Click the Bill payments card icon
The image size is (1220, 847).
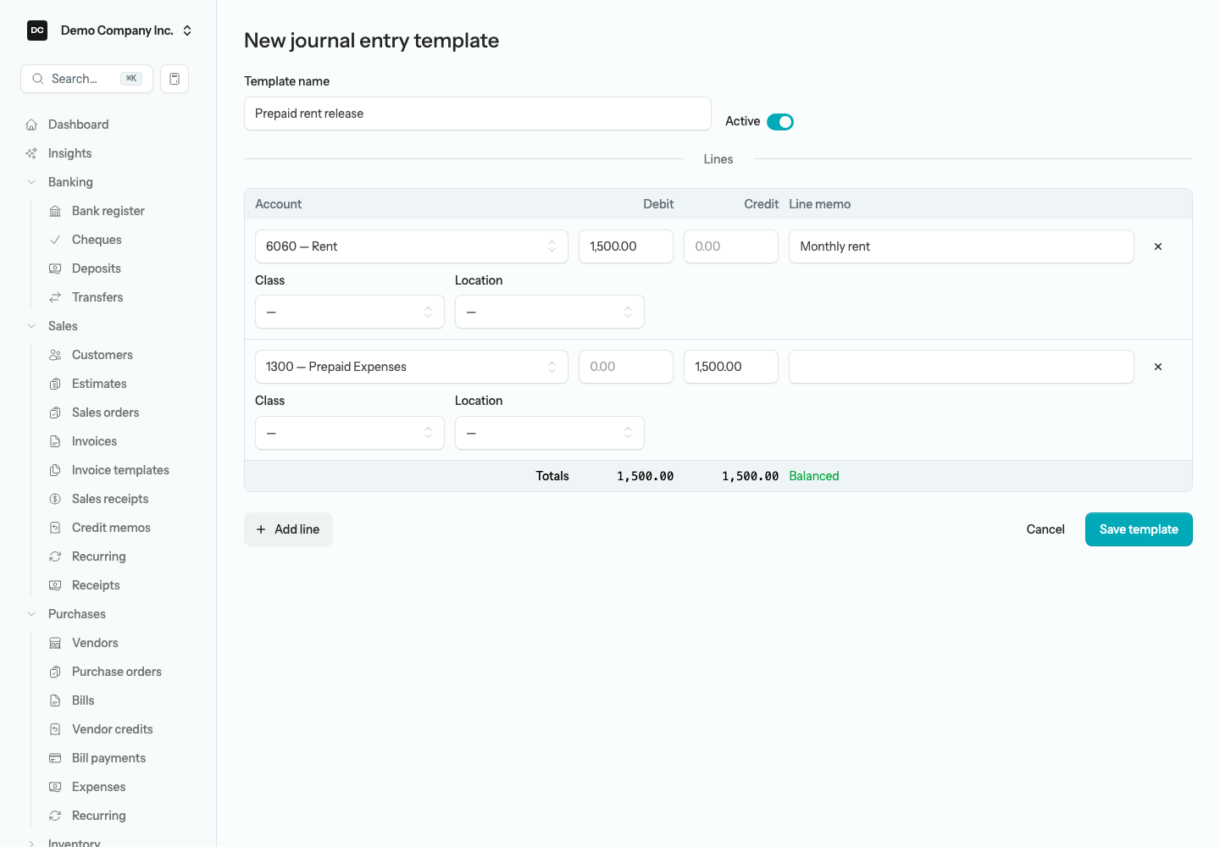point(55,758)
